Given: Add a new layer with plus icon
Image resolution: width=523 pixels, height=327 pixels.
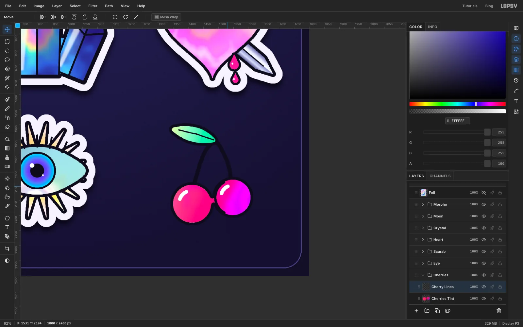Looking at the screenshot, I should click(416, 311).
